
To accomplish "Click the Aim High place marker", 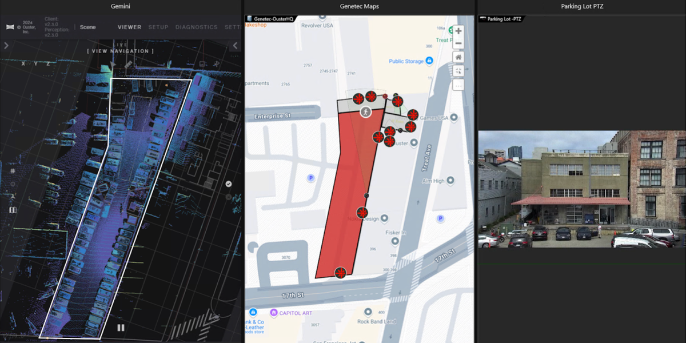I will point(450,181).
